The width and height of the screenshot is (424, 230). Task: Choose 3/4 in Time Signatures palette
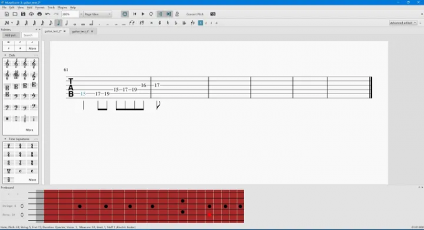coord(21,146)
